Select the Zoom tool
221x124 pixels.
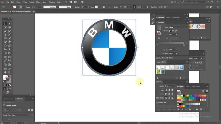point(9,72)
